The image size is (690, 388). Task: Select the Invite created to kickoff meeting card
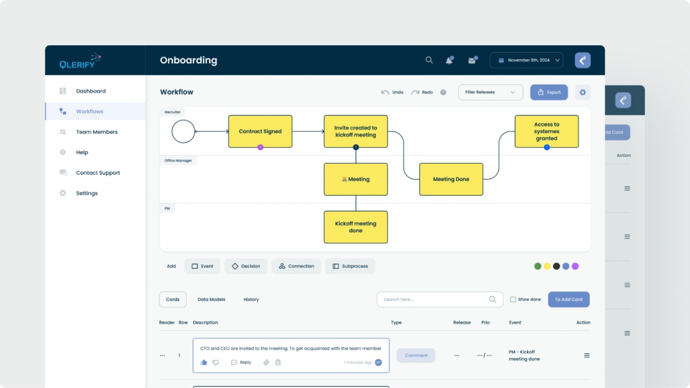click(356, 131)
